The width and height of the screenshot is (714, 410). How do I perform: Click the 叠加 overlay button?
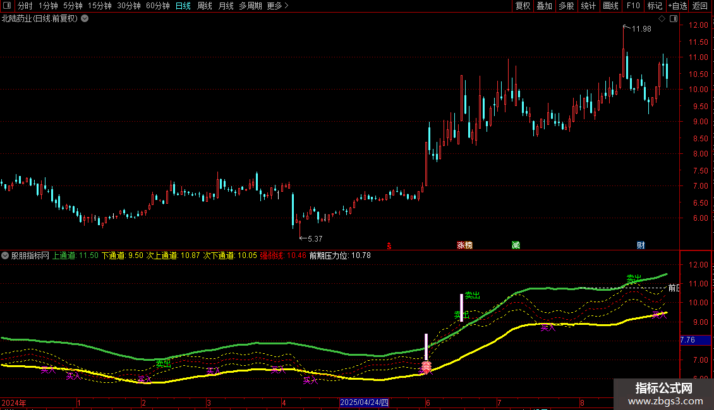[x=544, y=6]
